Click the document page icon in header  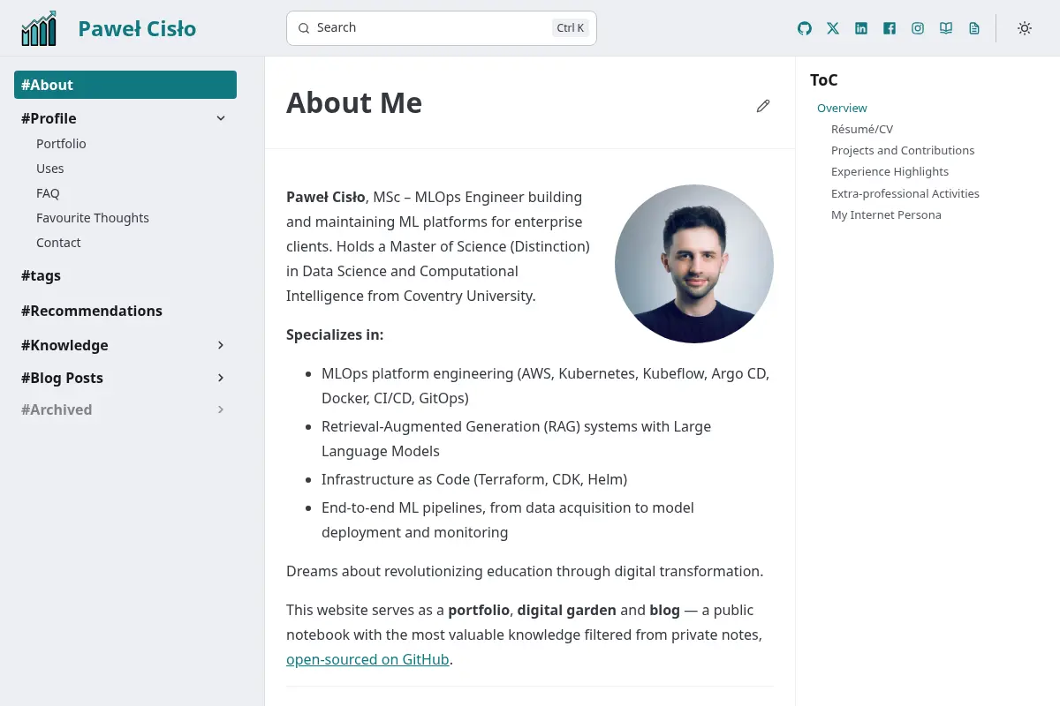pyautogui.click(x=974, y=28)
